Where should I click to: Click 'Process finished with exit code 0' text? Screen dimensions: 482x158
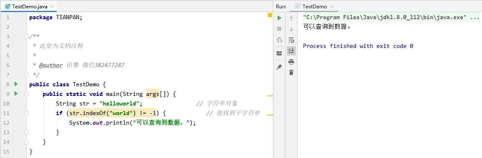pyautogui.click(x=358, y=46)
